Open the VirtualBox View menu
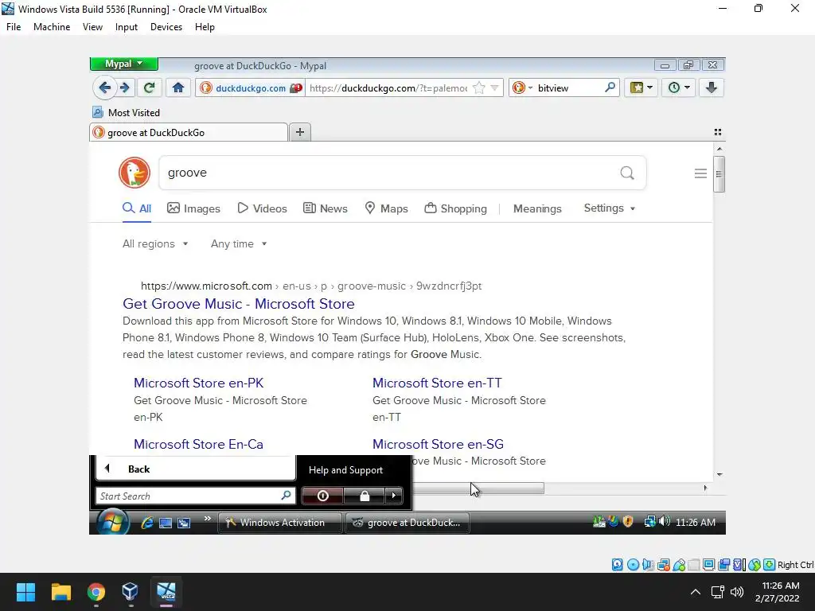Viewport: 815px width, 611px height. pos(92,27)
